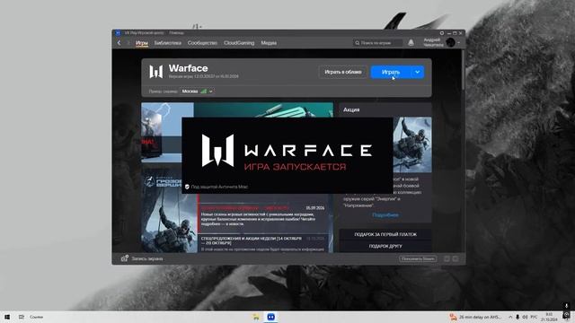Open the climbing soldier promo image under Акция

(x=412, y=144)
